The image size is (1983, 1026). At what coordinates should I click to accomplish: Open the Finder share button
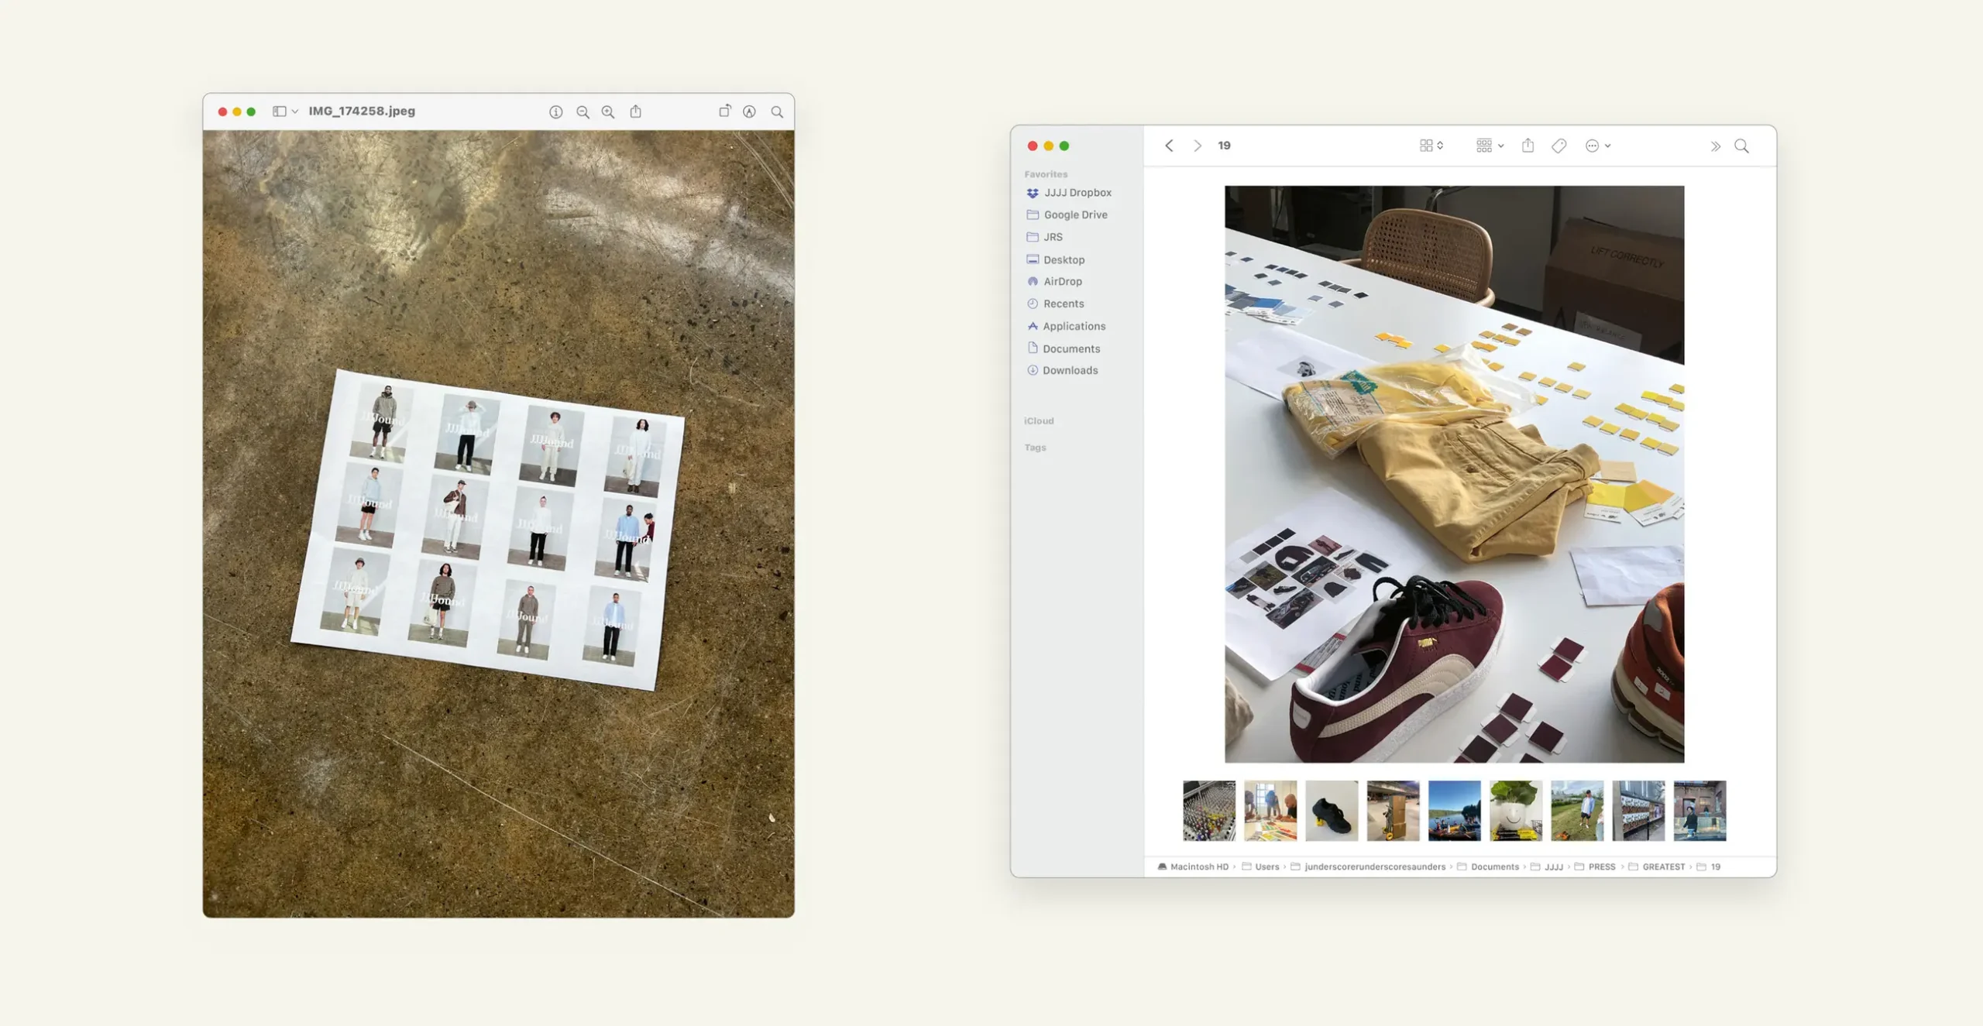pyautogui.click(x=1528, y=146)
